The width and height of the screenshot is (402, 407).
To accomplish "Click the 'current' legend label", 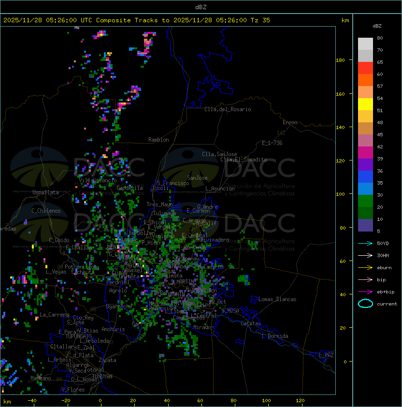I will pos(387,304).
